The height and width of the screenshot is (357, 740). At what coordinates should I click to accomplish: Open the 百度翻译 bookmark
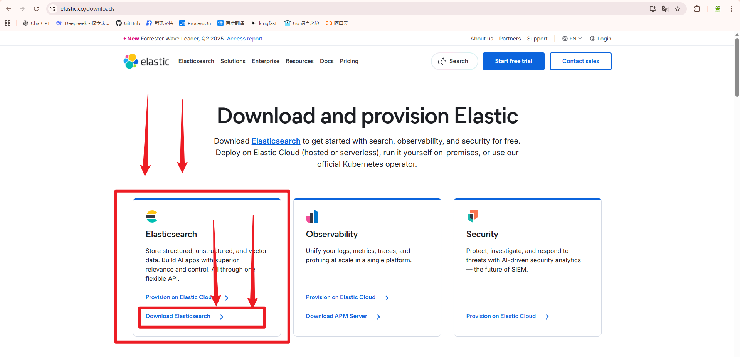[x=231, y=23]
